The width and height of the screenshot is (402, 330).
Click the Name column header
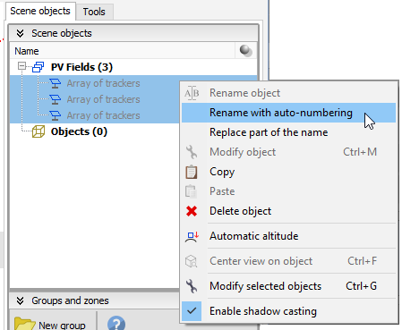click(x=123, y=51)
